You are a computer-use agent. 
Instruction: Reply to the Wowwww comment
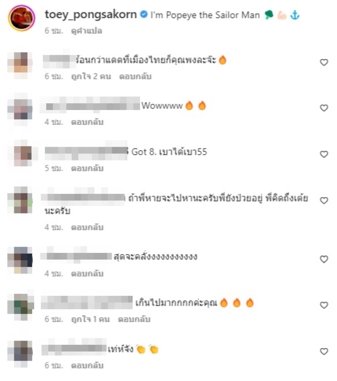coord(87,122)
